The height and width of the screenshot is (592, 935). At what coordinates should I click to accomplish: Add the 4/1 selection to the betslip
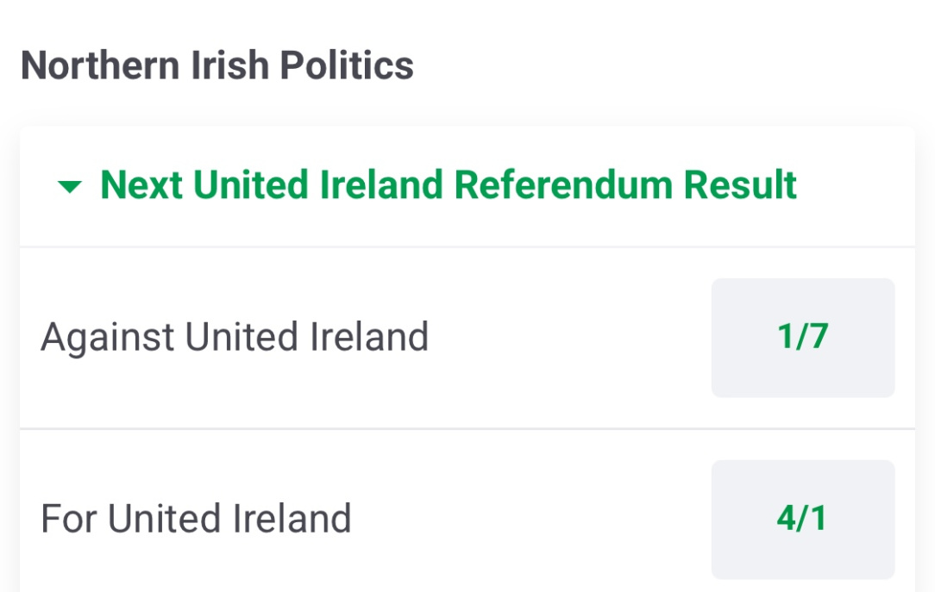point(802,519)
